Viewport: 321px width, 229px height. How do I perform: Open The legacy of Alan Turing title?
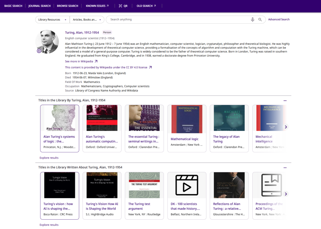[x=226, y=139]
